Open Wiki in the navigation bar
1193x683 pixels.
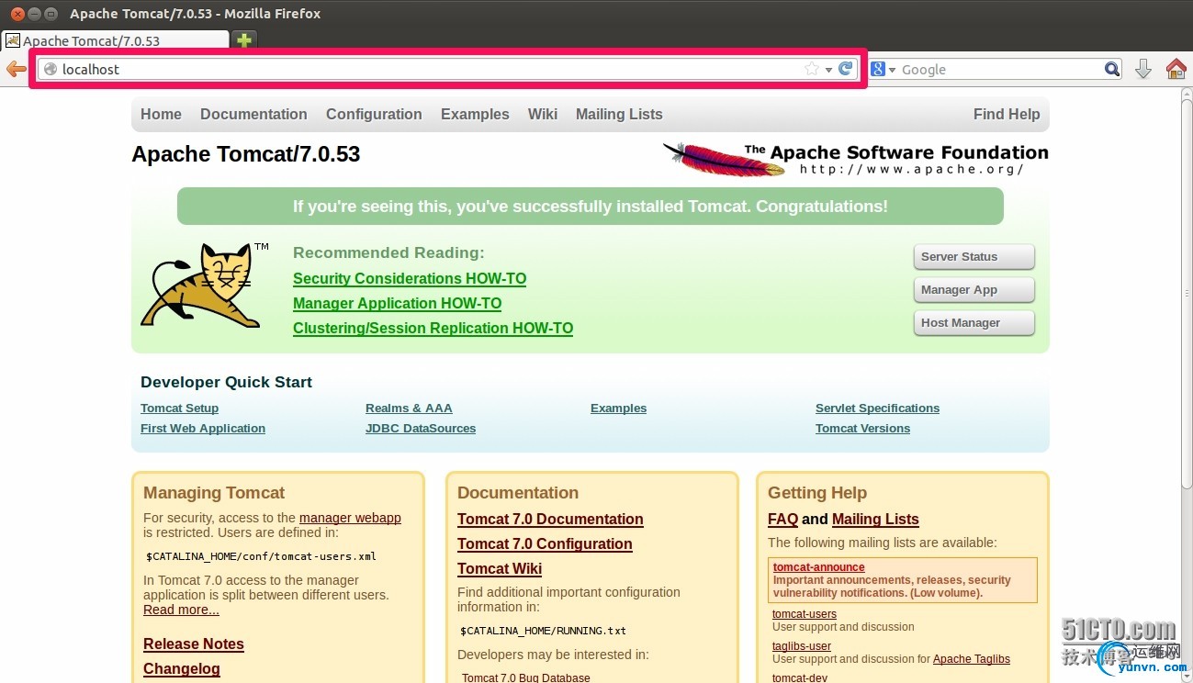coord(543,114)
